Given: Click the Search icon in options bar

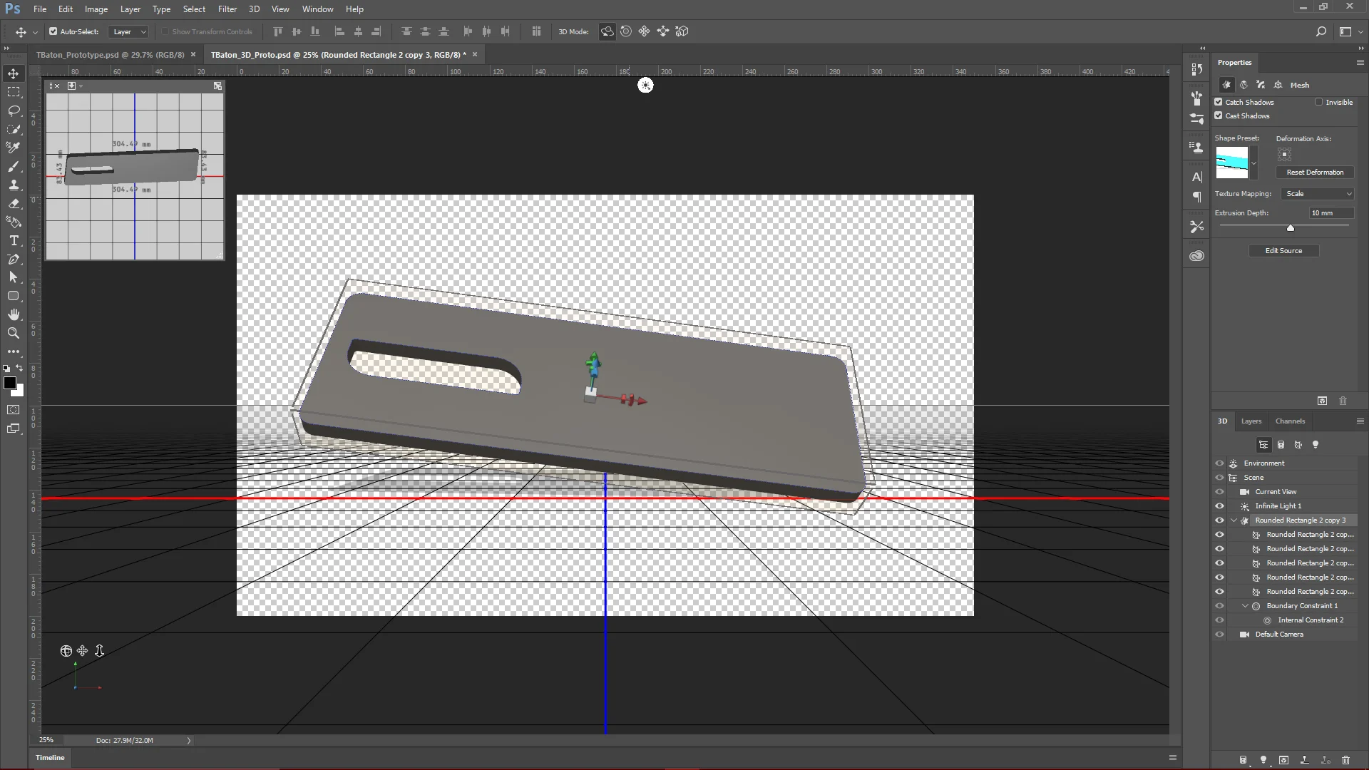Looking at the screenshot, I should pos(1321,31).
